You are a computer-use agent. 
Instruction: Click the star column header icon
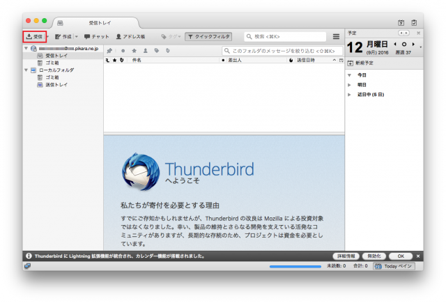pos(114,61)
